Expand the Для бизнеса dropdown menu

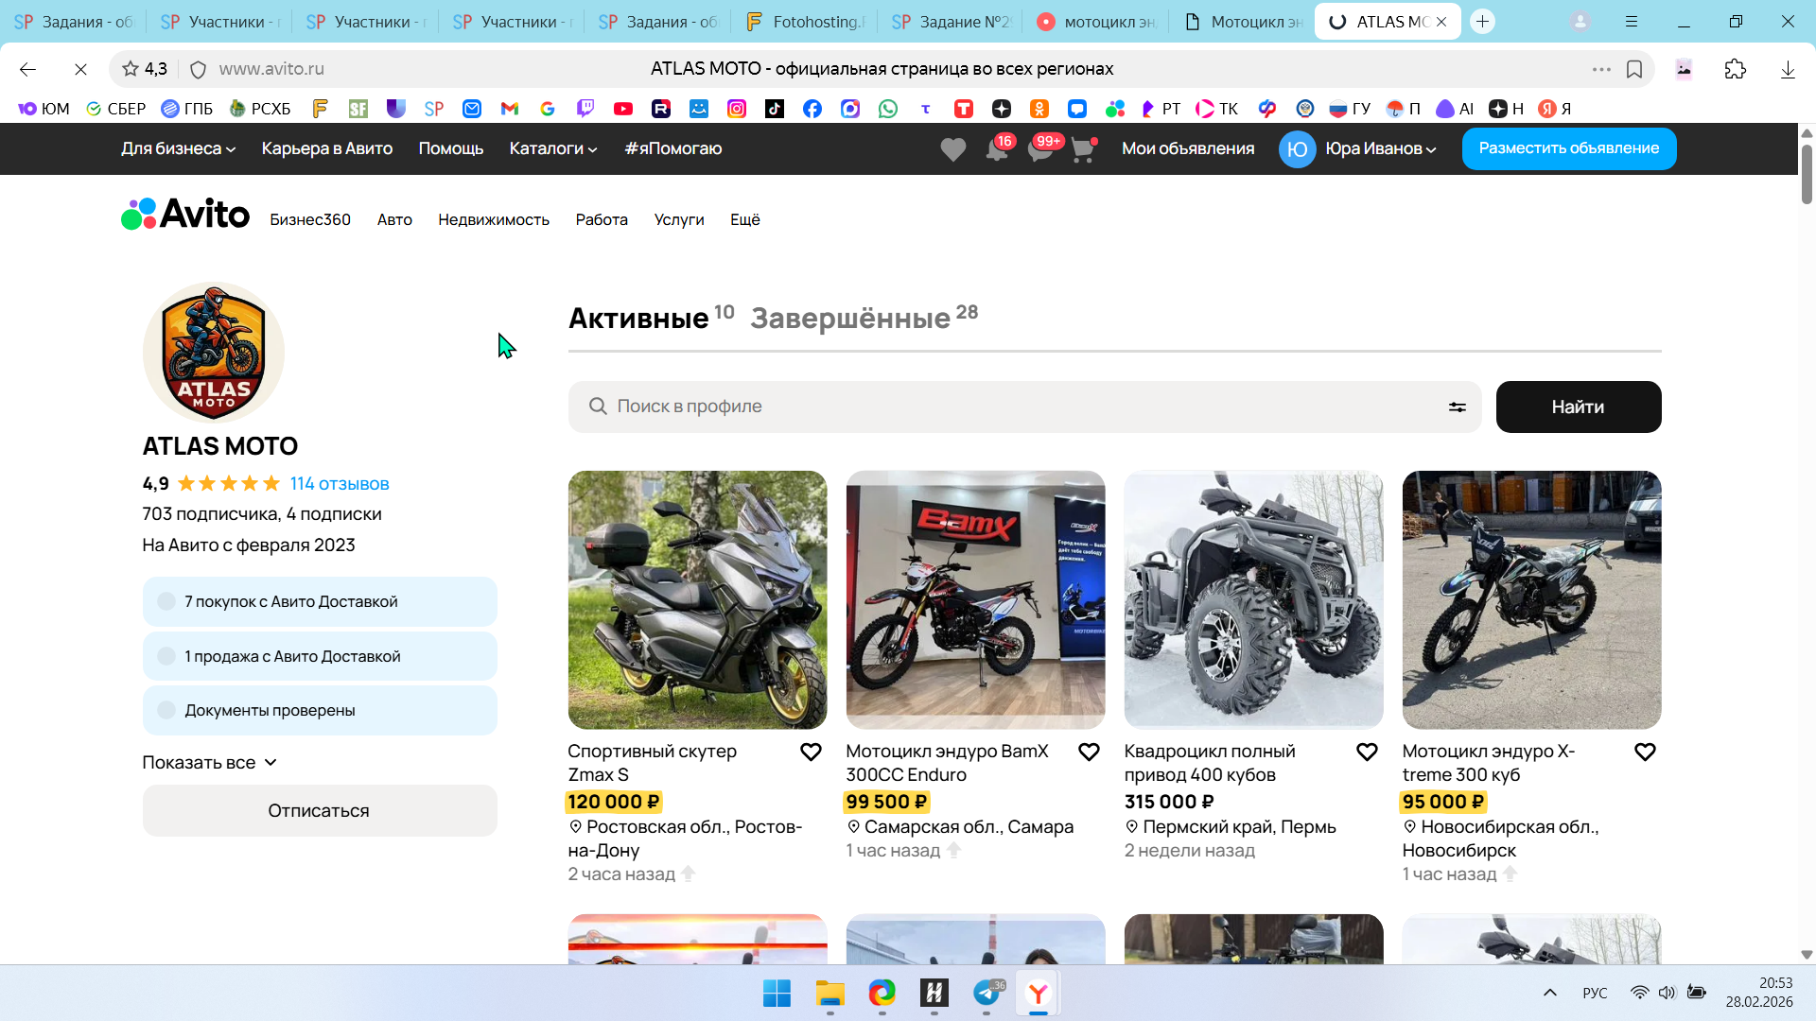tap(178, 148)
